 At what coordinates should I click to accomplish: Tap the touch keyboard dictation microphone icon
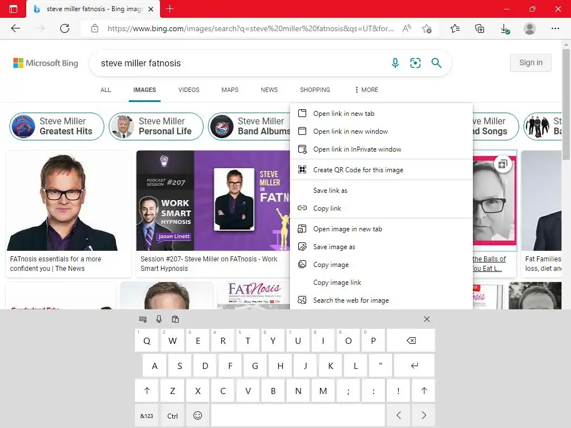click(159, 319)
